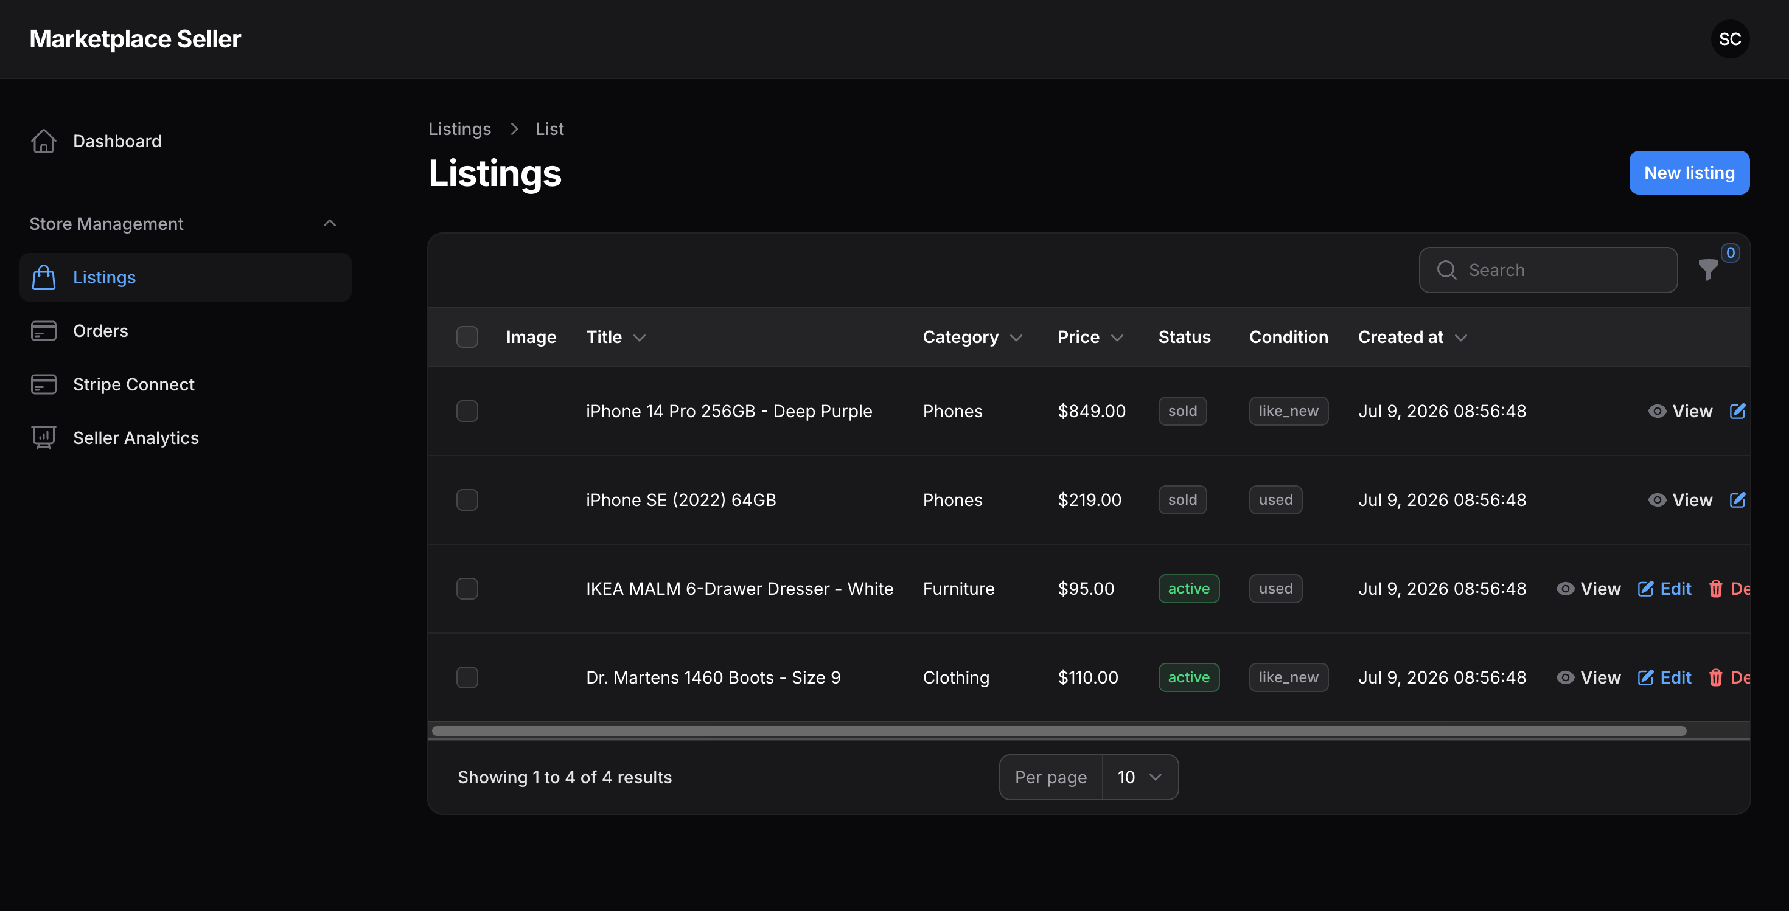
Task: Check the Dr. Martens Boots row checkbox
Action: [x=467, y=677]
